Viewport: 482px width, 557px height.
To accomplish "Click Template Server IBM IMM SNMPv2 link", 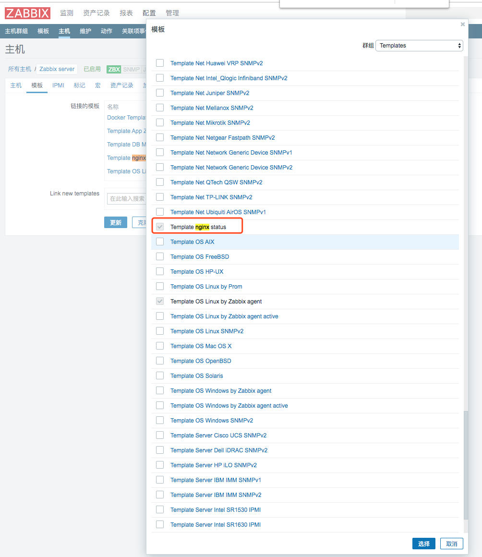I will pos(216,495).
